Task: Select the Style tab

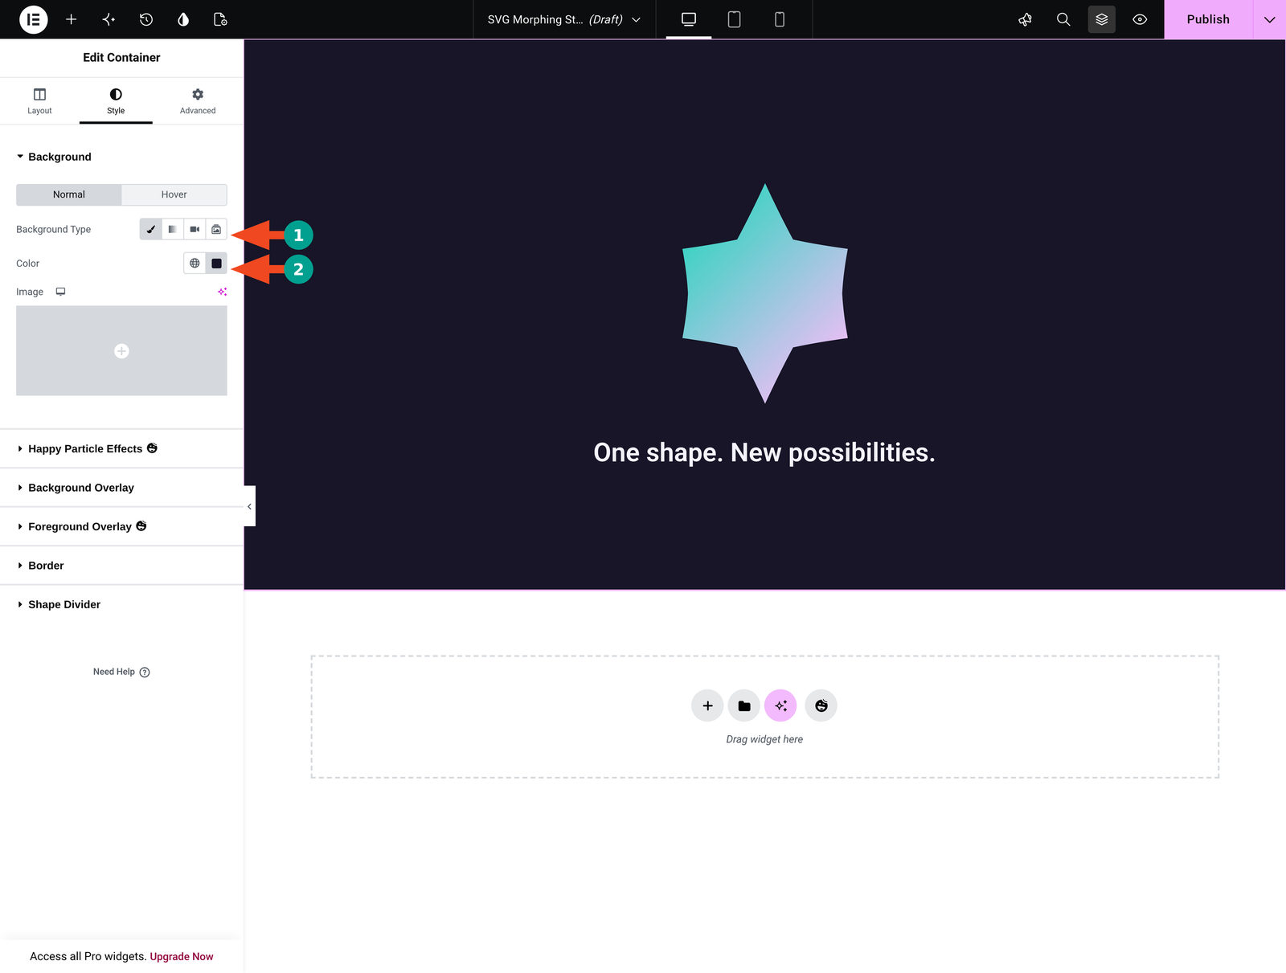Action: pyautogui.click(x=116, y=101)
